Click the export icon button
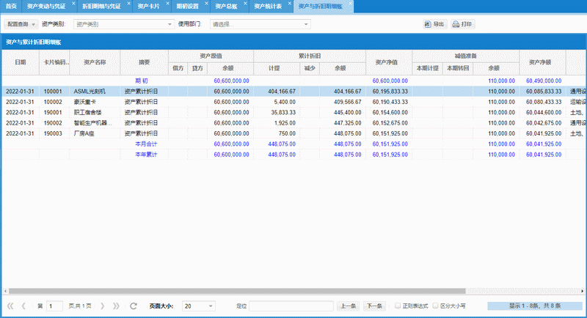This screenshot has height=318, width=587. click(x=434, y=24)
